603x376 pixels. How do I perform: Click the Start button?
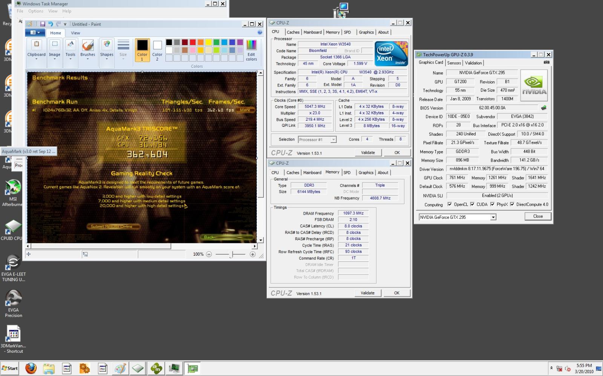tap(10, 368)
